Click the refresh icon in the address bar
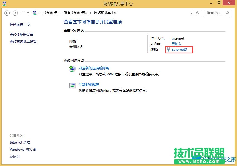 click(197, 13)
